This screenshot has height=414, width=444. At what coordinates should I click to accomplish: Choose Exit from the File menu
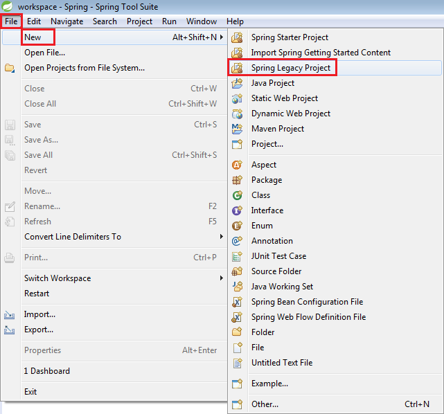coord(30,392)
